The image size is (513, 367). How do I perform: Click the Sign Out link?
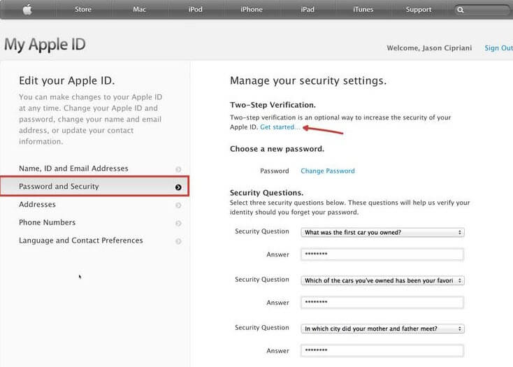point(498,48)
